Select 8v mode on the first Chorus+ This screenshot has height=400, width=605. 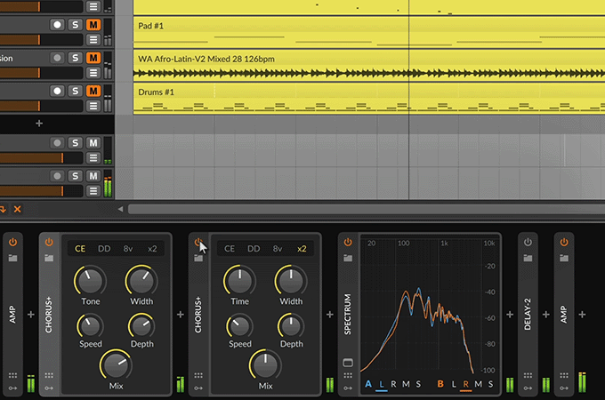click(x=128, y=249)
